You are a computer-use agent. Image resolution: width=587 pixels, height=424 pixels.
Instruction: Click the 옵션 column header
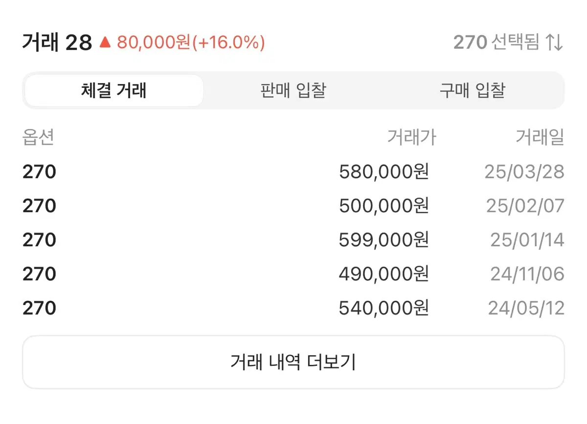pos(38,138)
